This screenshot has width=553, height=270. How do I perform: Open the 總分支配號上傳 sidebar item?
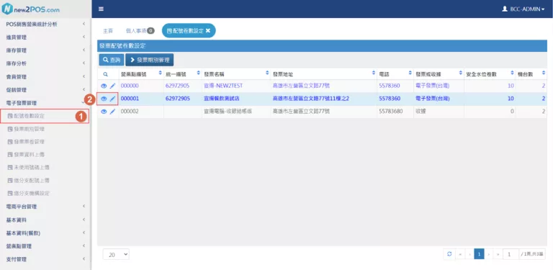(29, 181)
